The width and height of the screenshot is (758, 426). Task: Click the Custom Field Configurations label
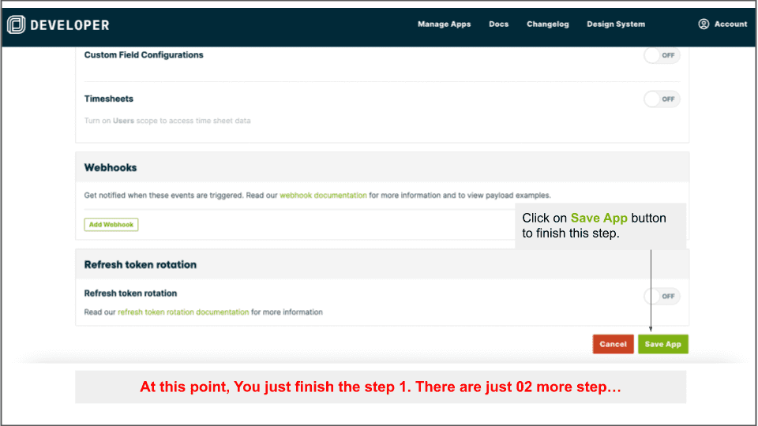[x=144, y=55]
